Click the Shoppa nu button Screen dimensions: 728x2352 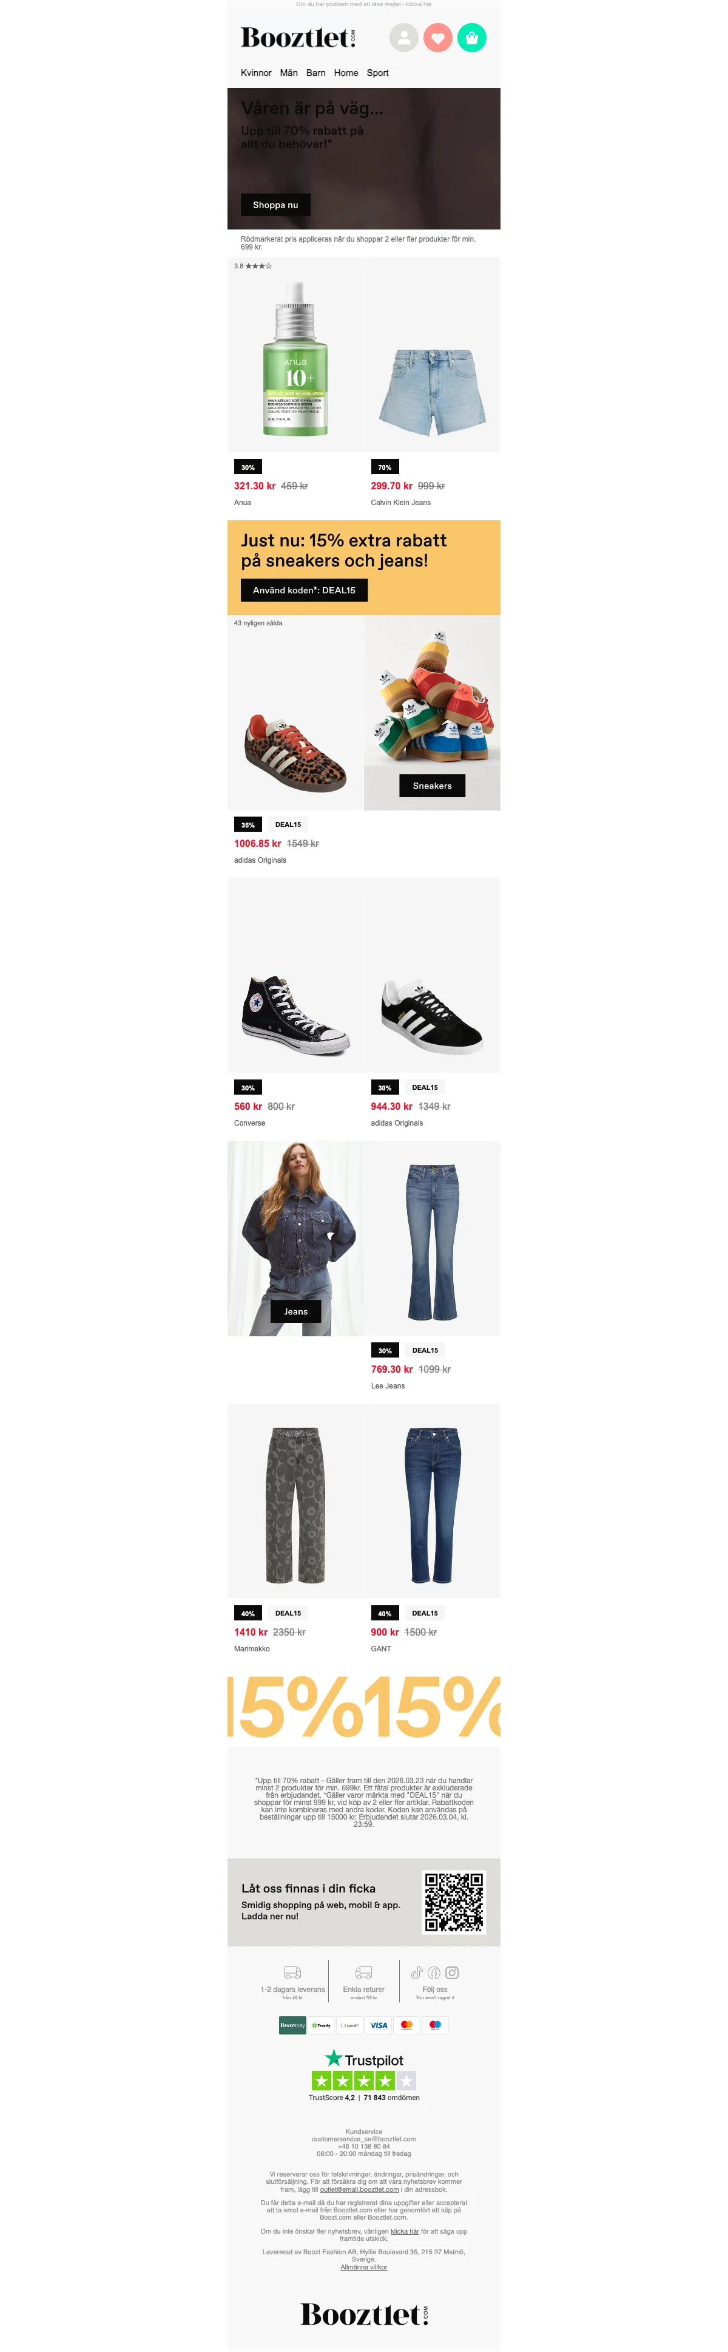(x=275, y=205)
